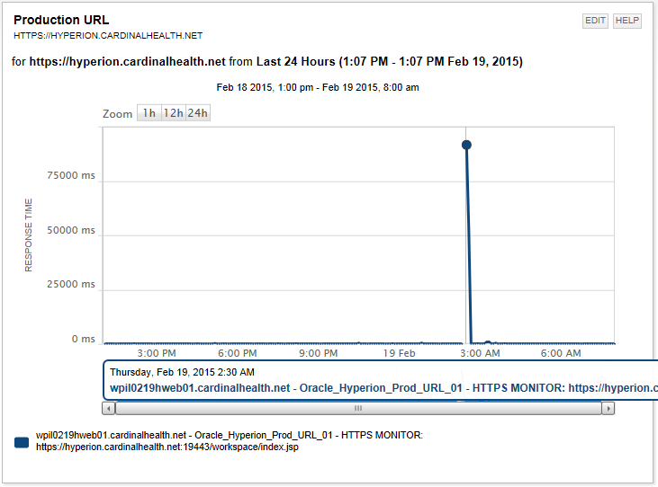Viewport: 658px width, 487px height.
Task: Toggle the blue legend series swatch
Action: (22, 442)
